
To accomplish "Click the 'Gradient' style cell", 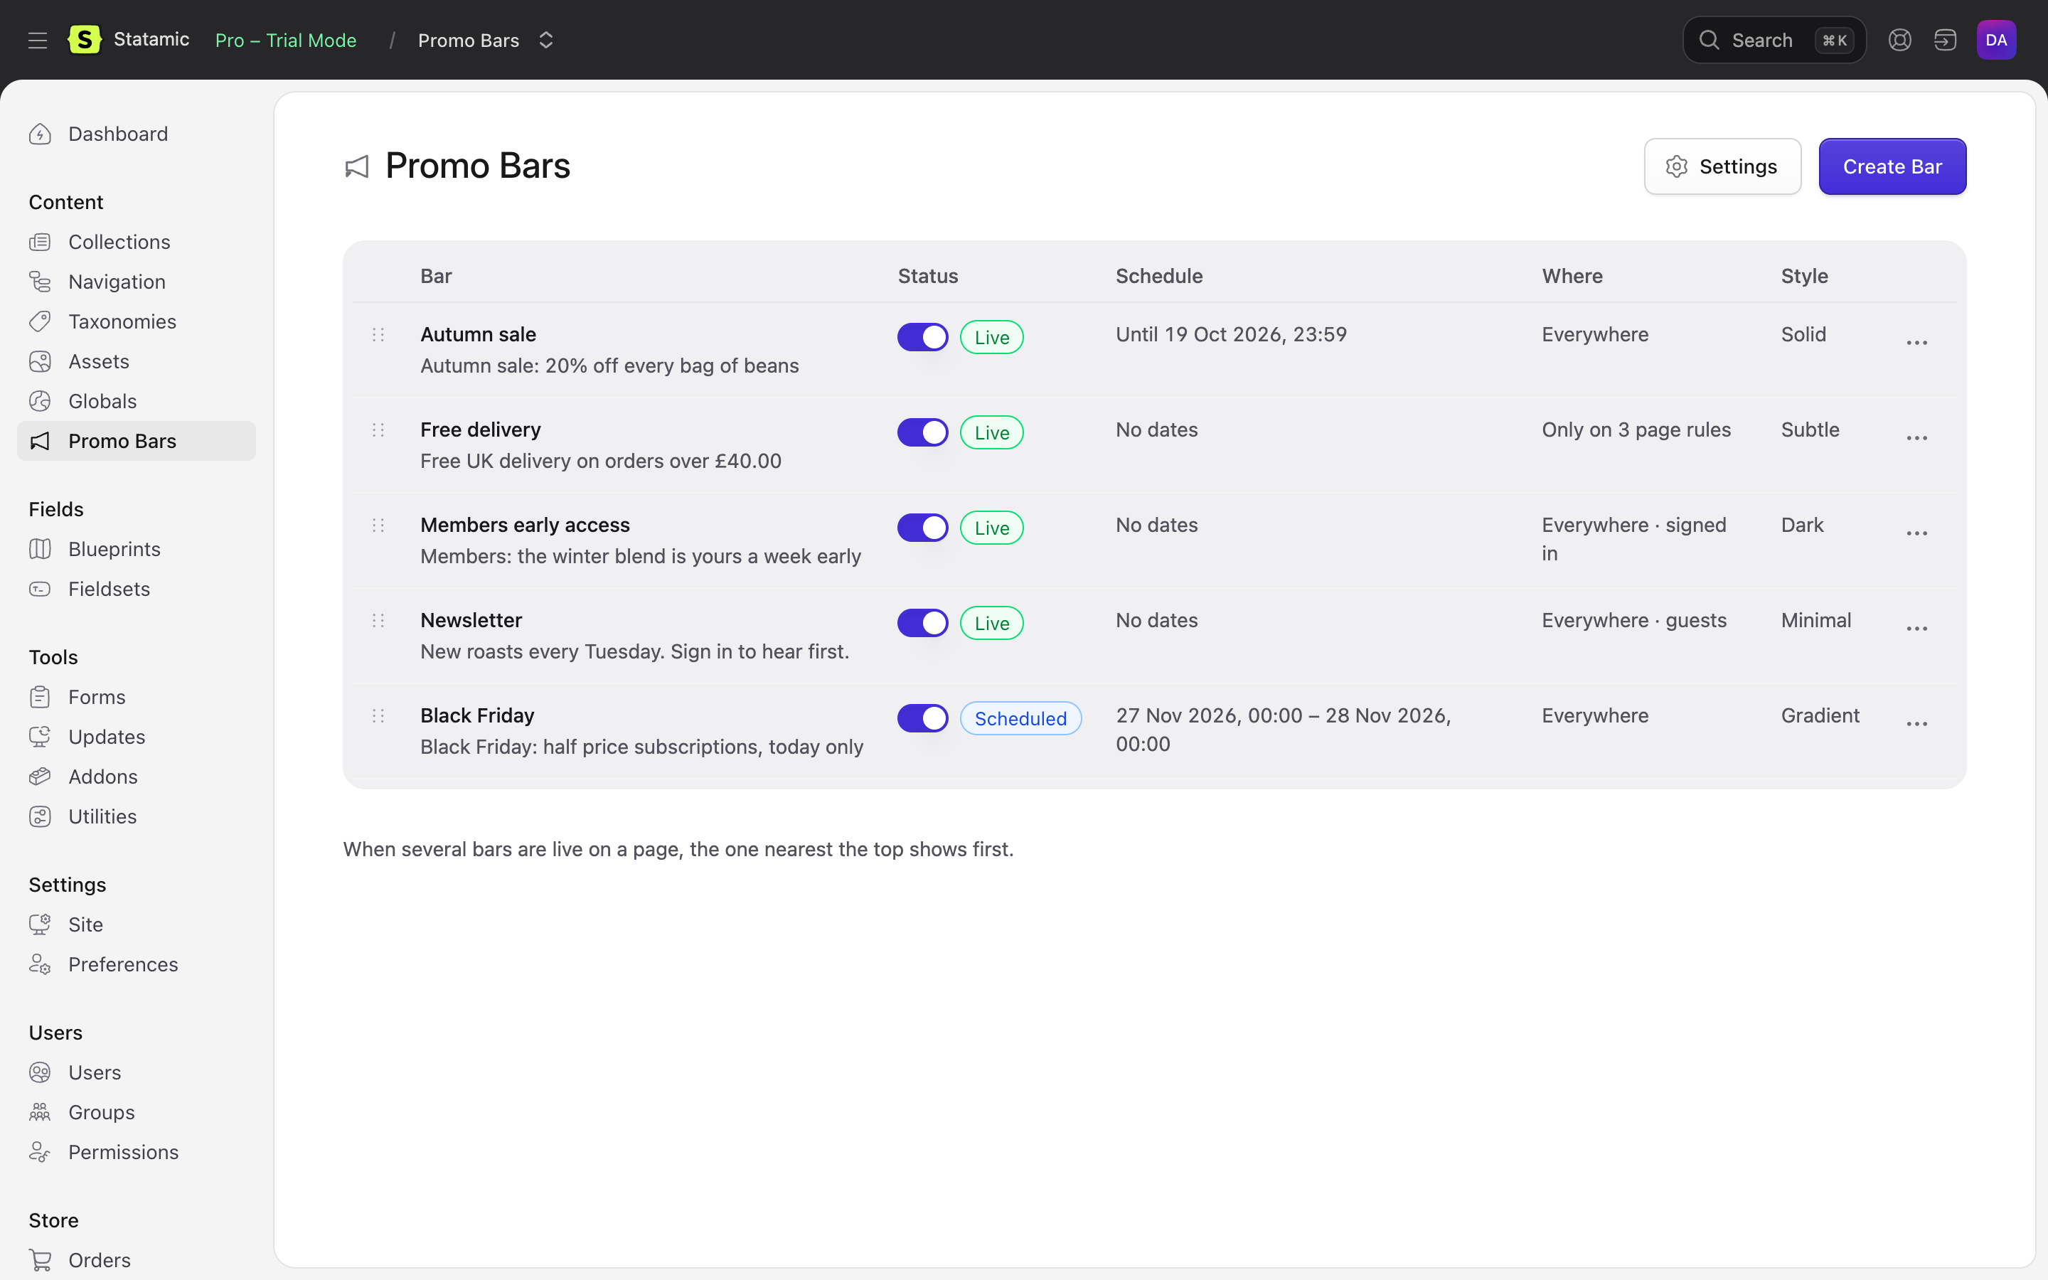I will click(1820, 715).
